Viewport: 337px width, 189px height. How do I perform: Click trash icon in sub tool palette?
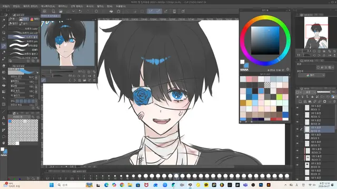(38, 61)
